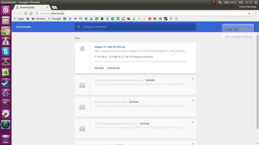259x145 pixels.
Task: Launch Skype from the dock
Action: (6, 52)
